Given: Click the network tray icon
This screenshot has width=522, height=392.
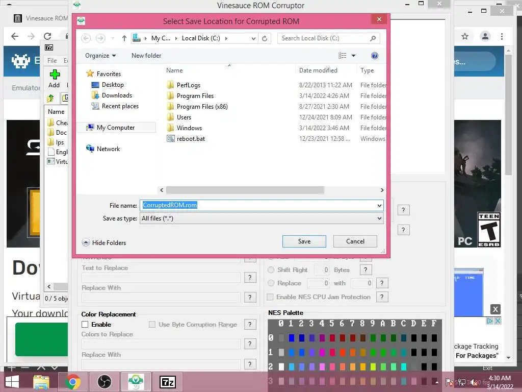Looking at the screenshot, I should click(x=462, y=382).
